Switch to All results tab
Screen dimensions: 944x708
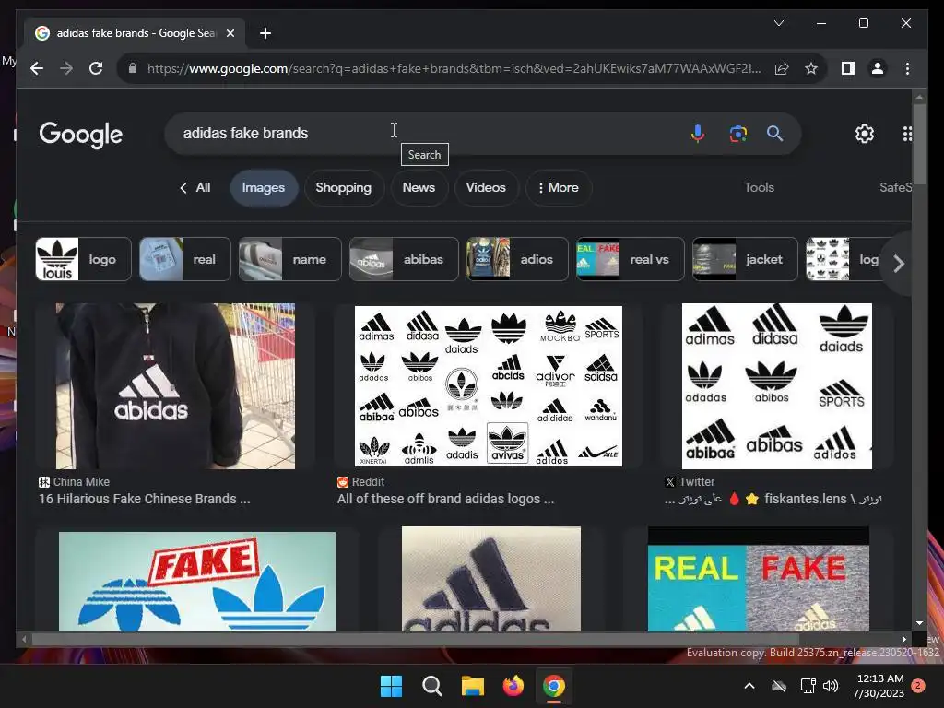coord(203,187)
